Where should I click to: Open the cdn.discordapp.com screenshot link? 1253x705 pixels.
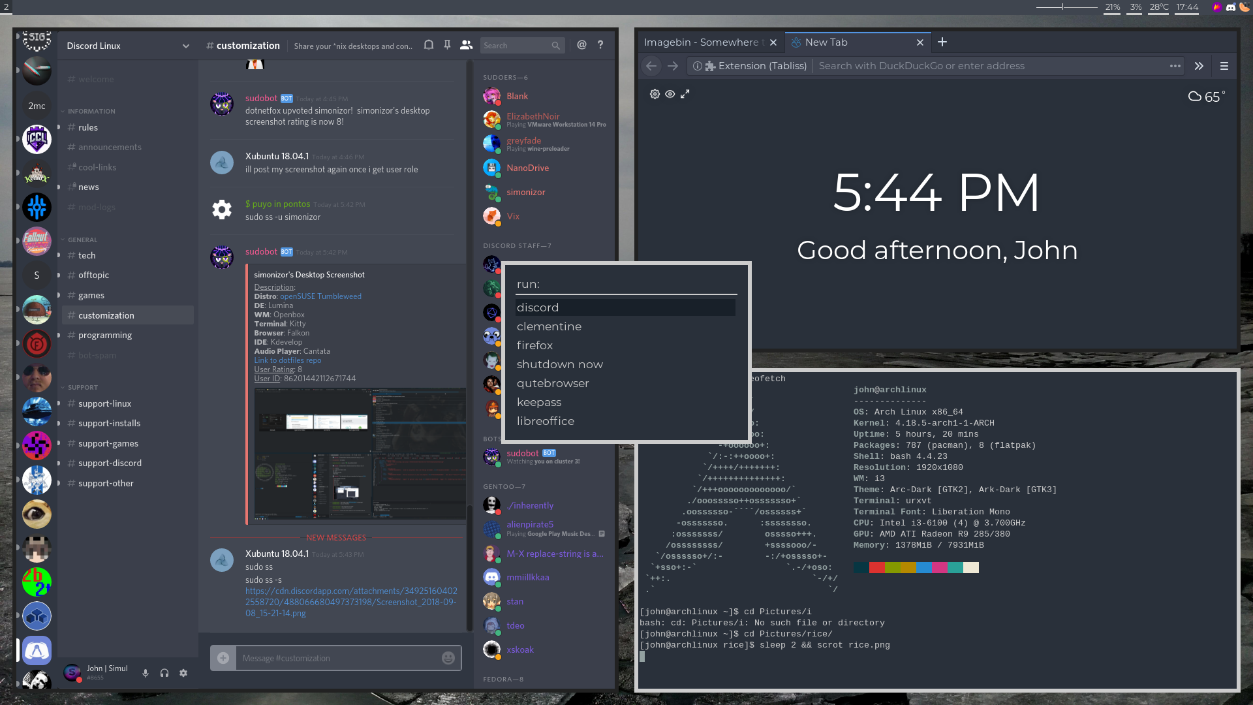click(x=351, y=602)
